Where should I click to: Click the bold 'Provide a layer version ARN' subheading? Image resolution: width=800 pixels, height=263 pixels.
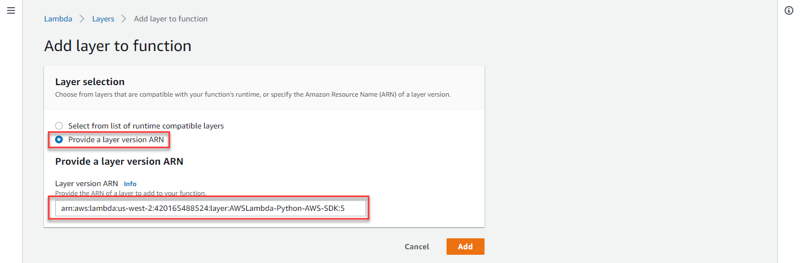[119, 161]
